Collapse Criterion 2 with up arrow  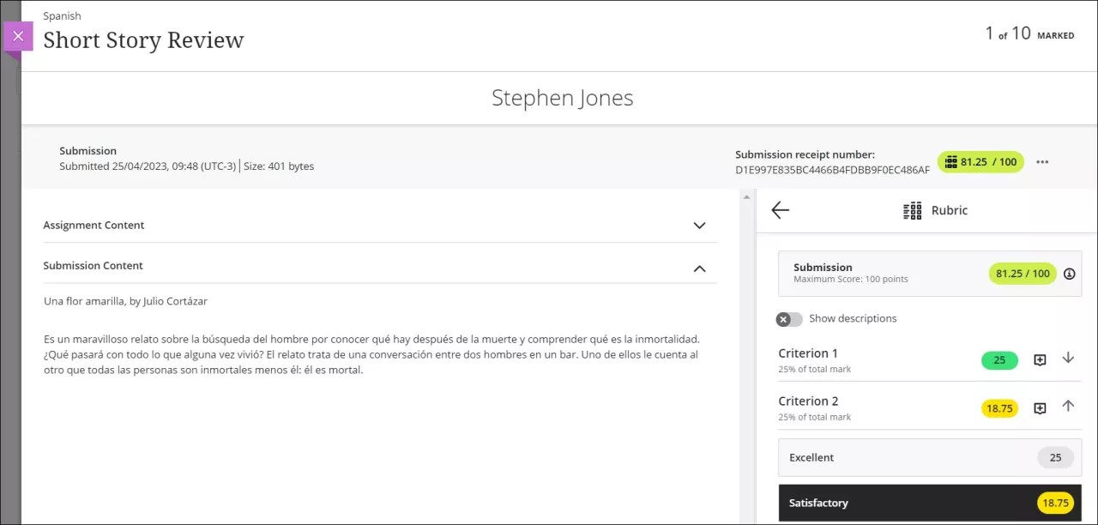tap(1068, 406)
